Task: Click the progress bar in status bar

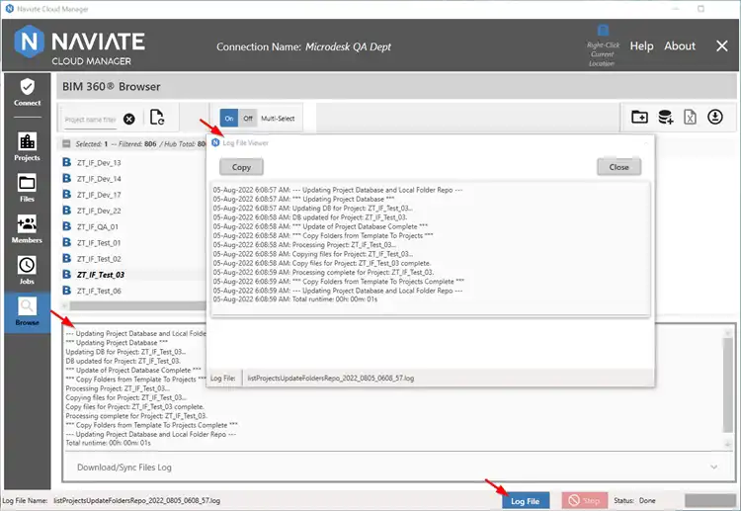Action: [709, 500]
